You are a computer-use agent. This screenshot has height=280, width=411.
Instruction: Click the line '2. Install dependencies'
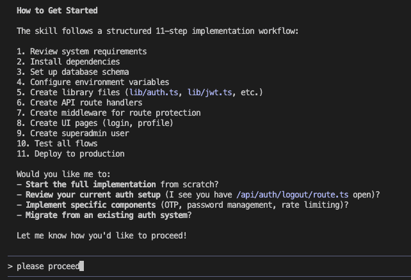[68, 62]
